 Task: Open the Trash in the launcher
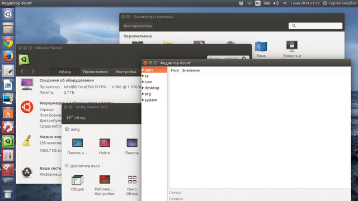click(x=8, y=195)
